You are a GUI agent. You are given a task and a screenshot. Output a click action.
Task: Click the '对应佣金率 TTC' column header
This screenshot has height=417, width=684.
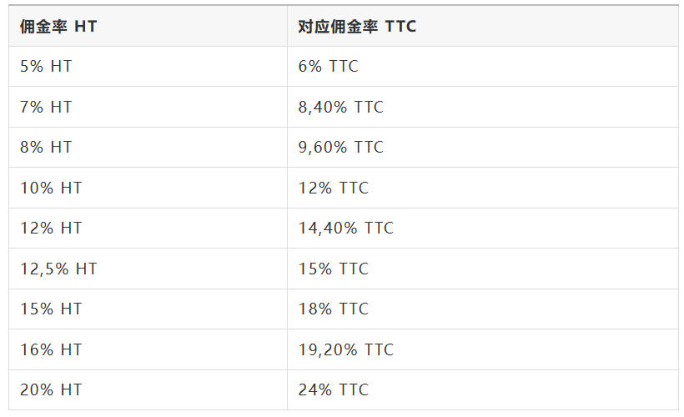click(357, 27)
